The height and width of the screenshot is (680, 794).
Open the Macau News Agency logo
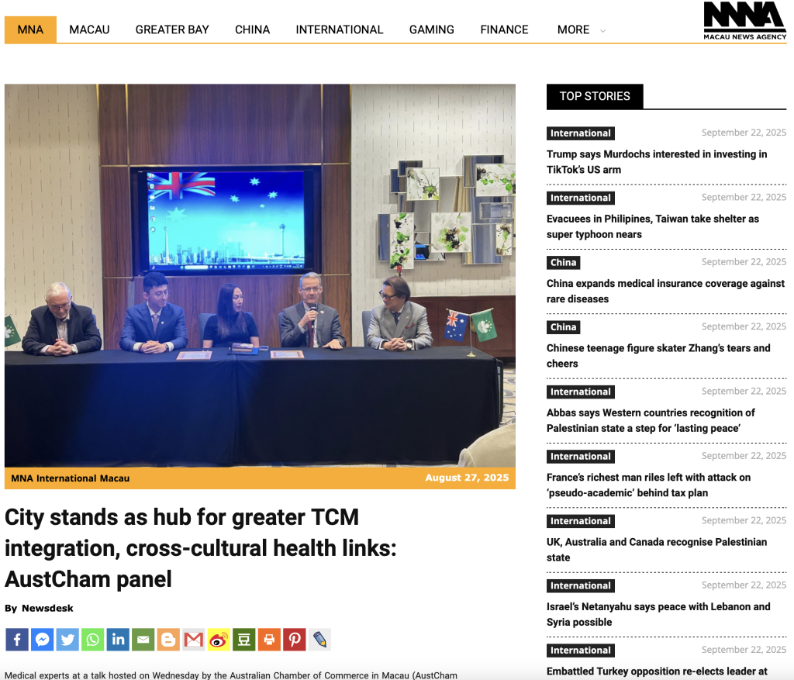[744, 21]
